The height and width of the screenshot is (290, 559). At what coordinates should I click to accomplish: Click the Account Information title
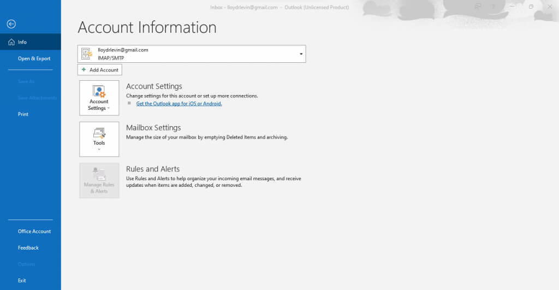pos(147,27)
